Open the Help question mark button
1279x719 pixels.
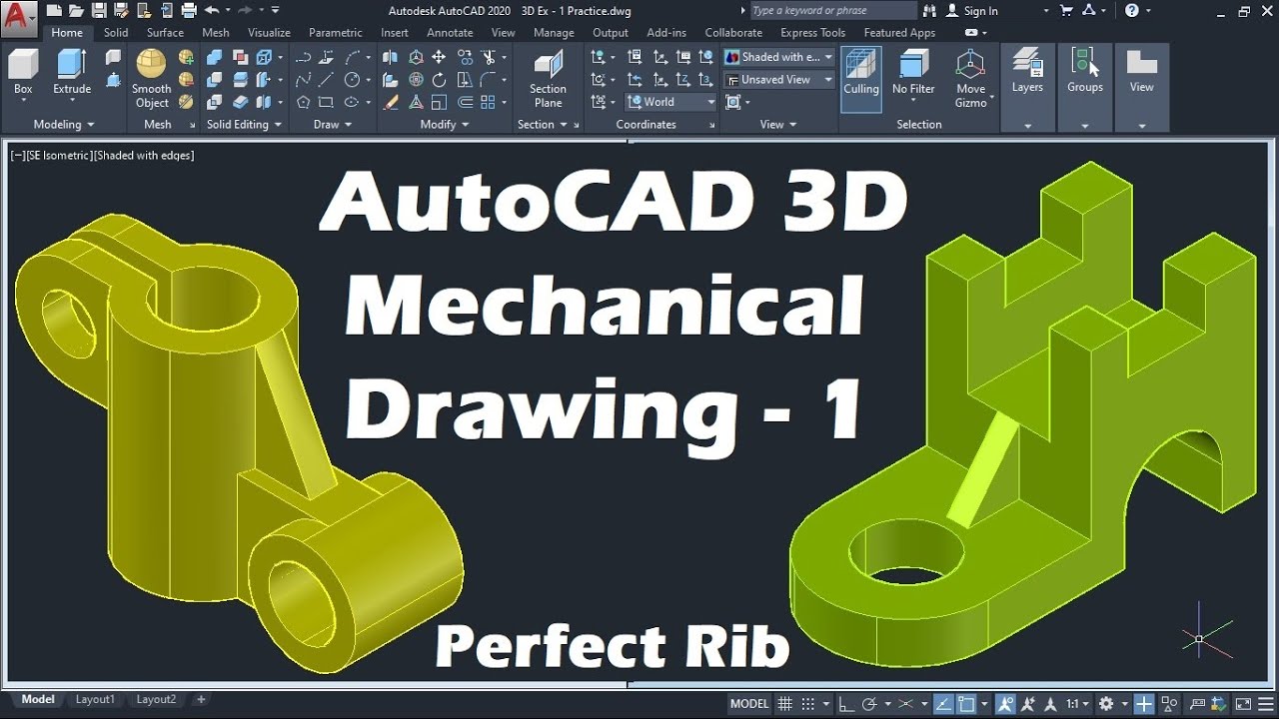click(1132, 10)
